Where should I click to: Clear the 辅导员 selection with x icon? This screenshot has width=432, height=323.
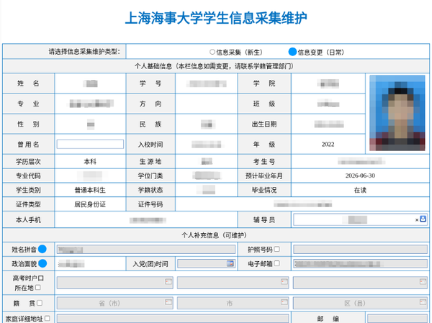tap(417, 219)
